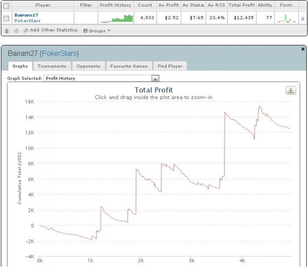The image size is (308, 267).
Task: Open the Graph Selected dropdown arrow
Action: coord(155,78)
